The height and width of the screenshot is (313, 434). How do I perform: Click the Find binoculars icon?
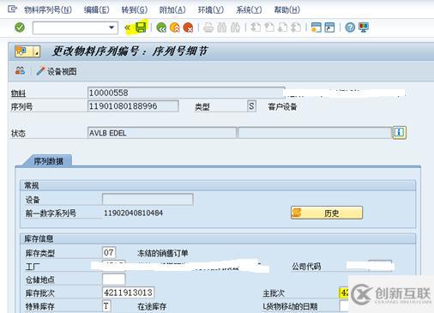222,27
